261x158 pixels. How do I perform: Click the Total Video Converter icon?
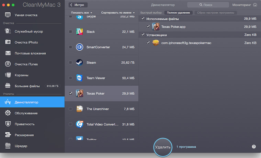tap(80, 124)
